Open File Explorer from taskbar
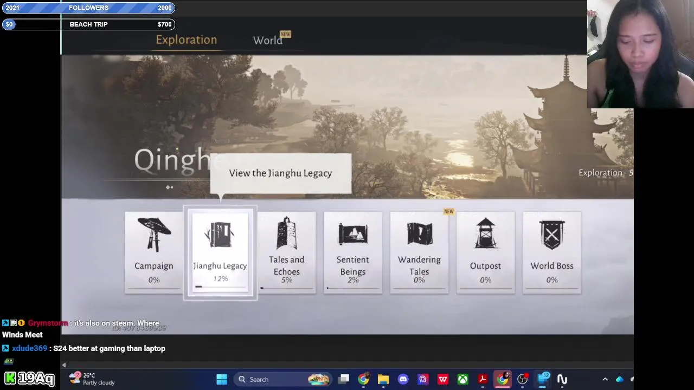Screen dimensions: 694x390 click(x=383, y=379)
